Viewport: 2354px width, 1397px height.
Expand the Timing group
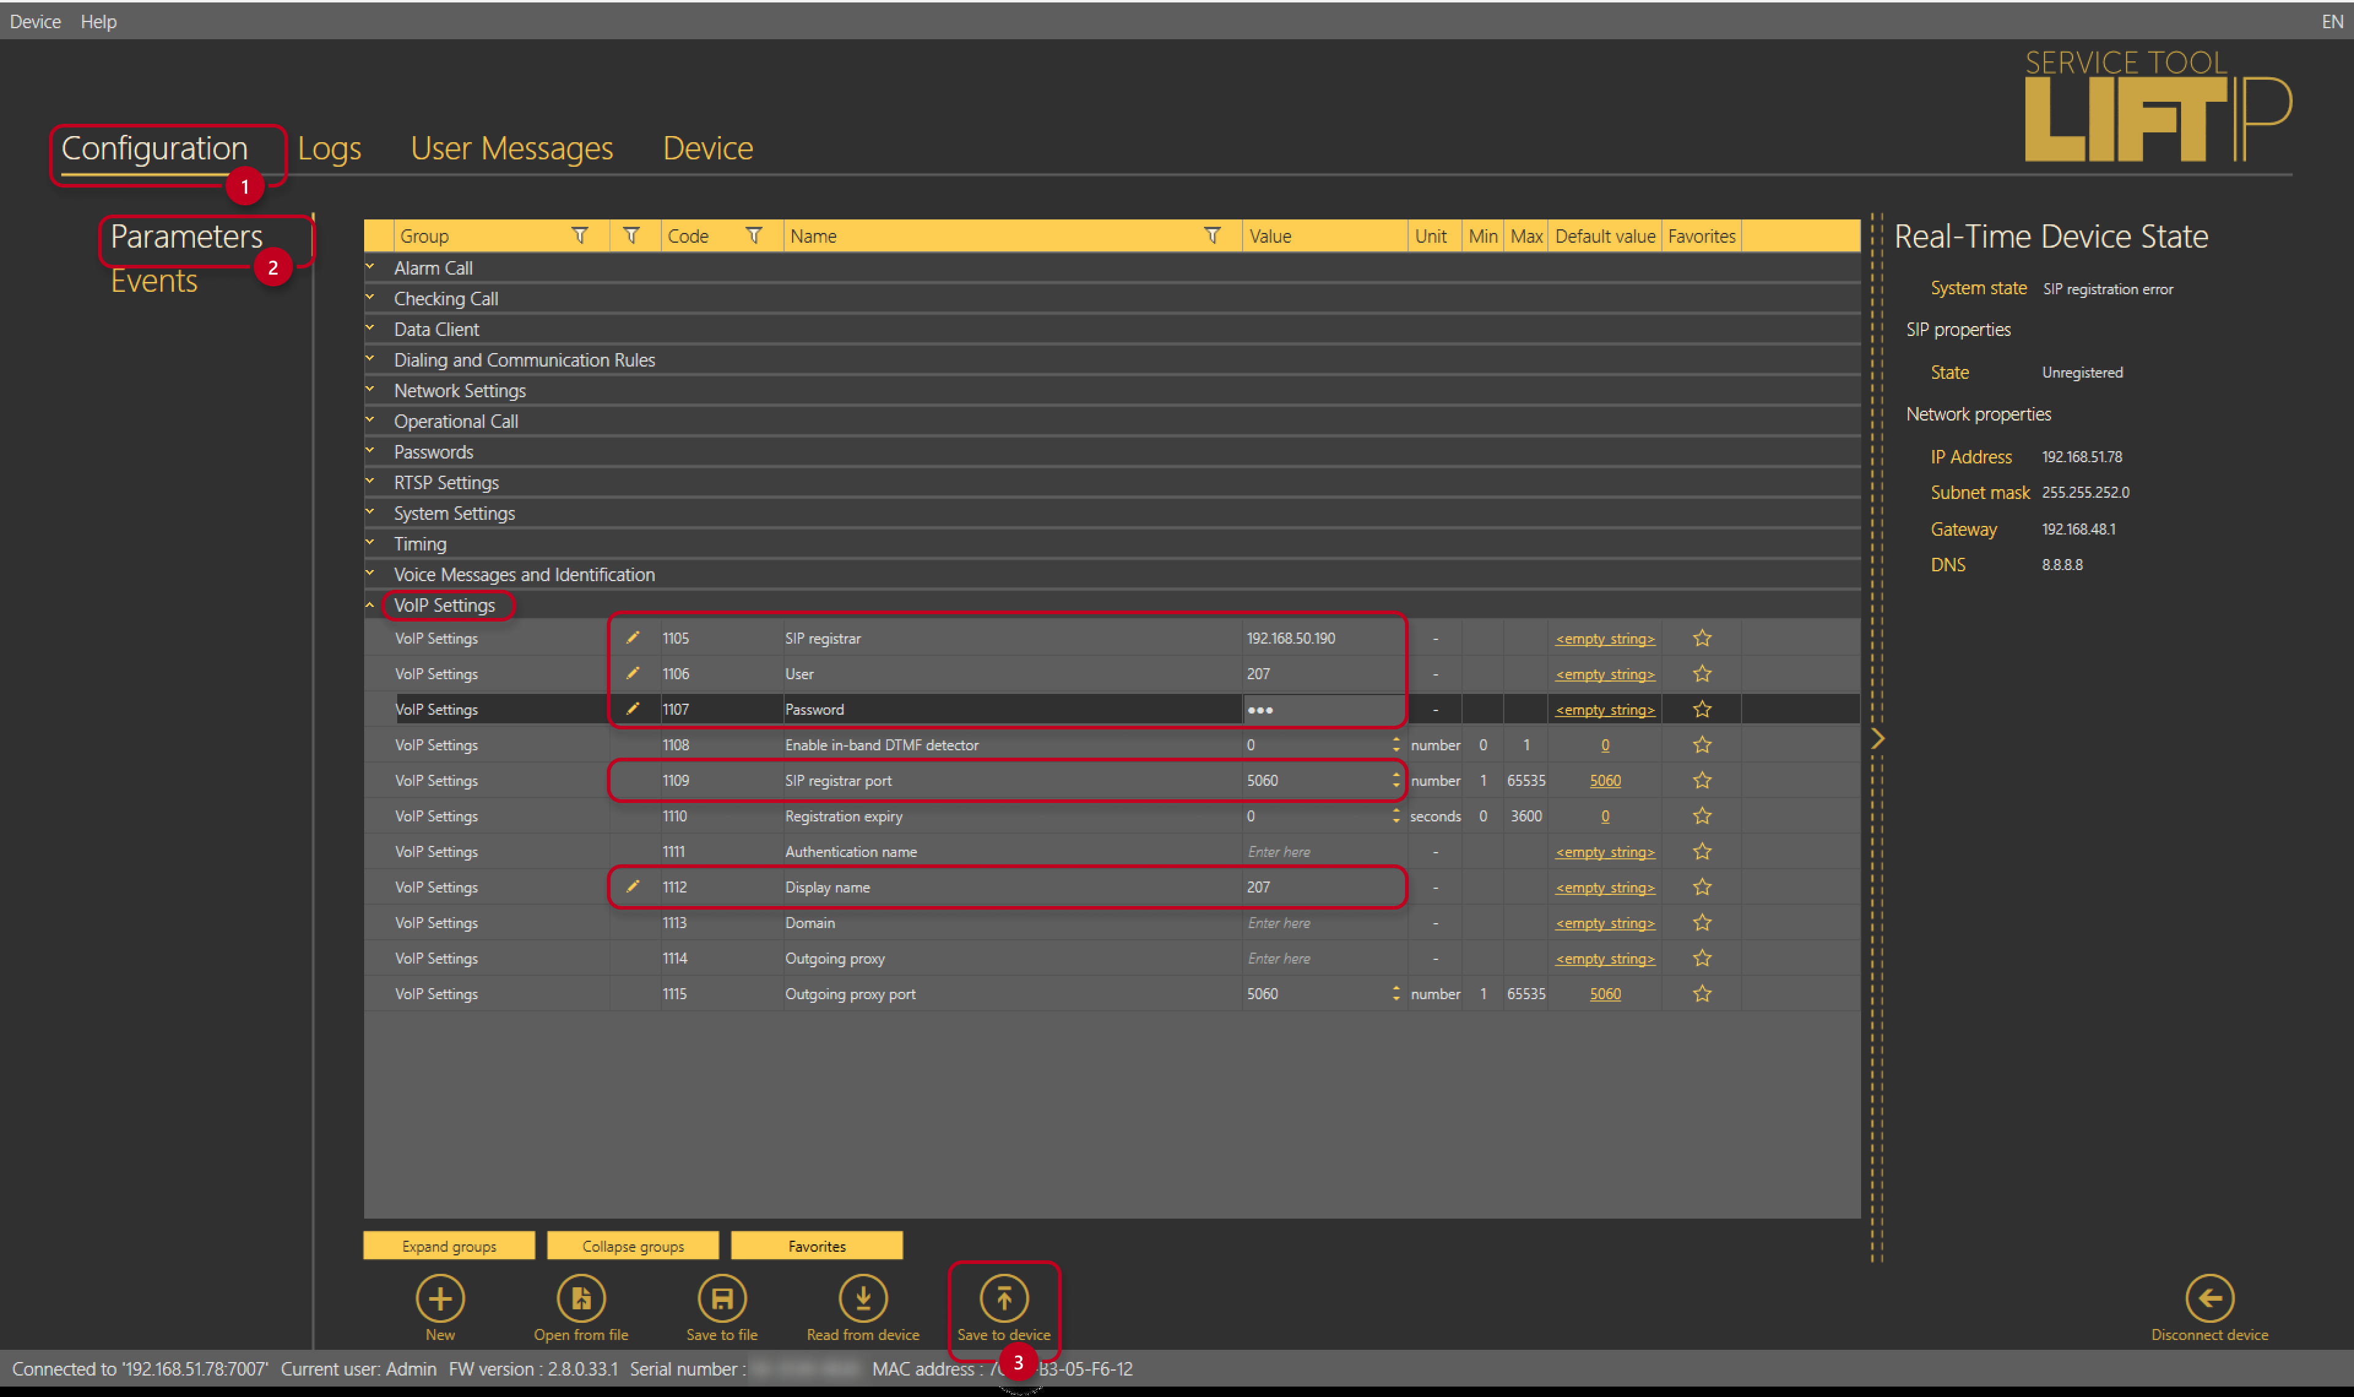370,542
